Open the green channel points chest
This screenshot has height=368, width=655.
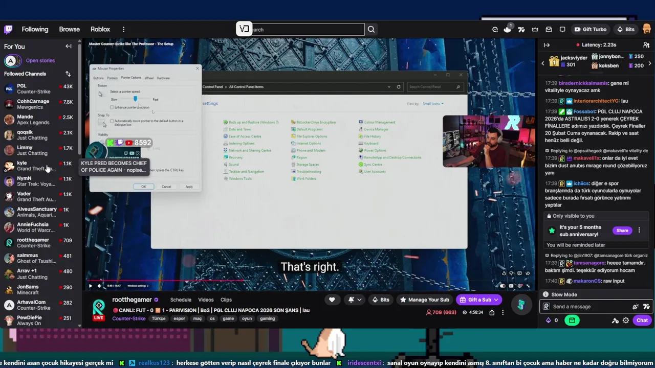tap(572, 320)
